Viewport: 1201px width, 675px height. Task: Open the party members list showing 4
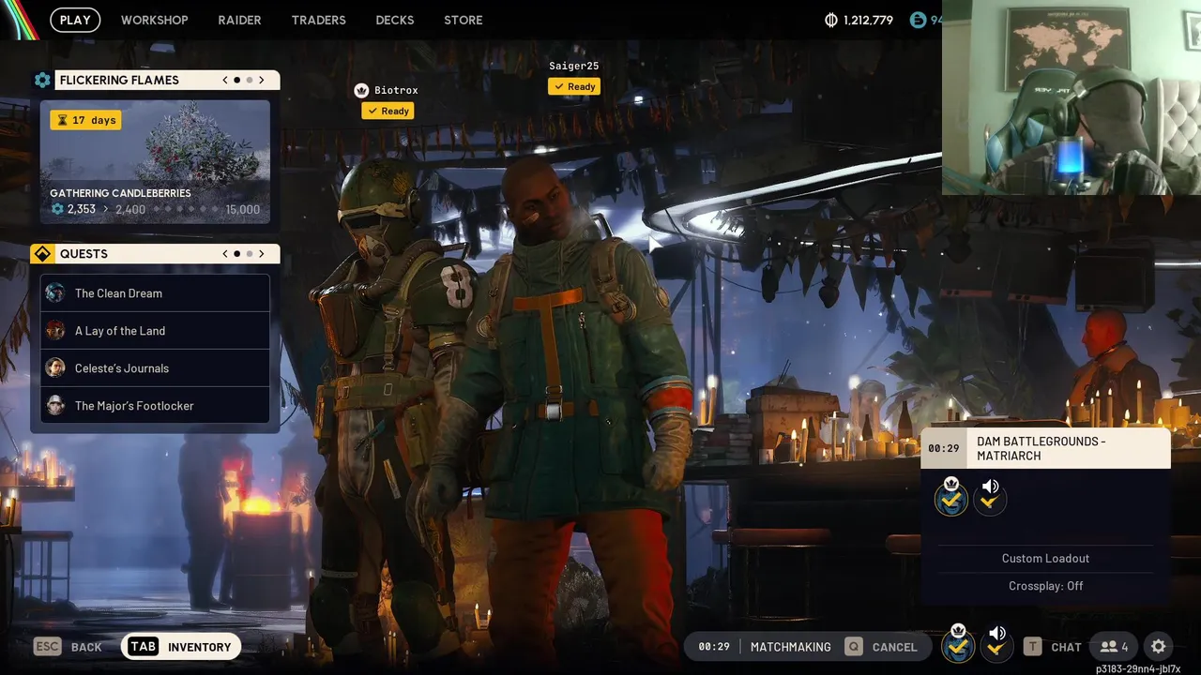click(1114, 647)
